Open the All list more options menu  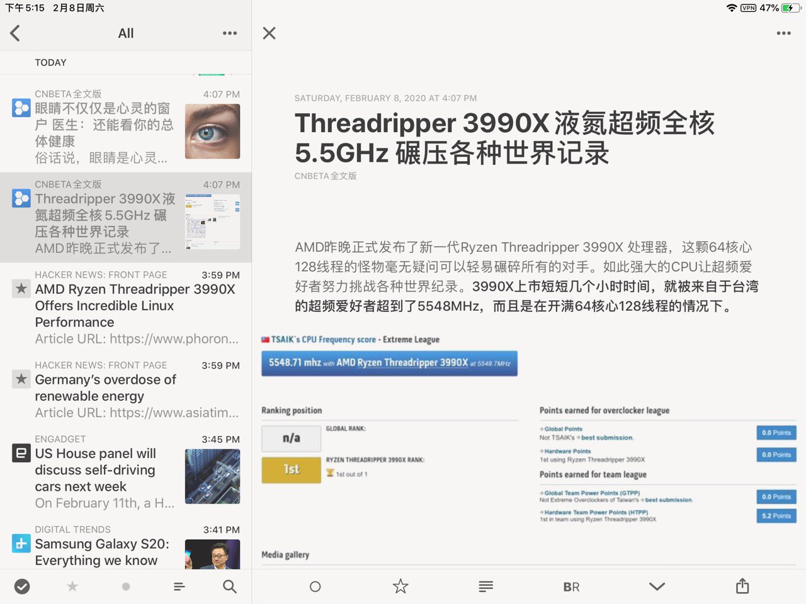230,33
